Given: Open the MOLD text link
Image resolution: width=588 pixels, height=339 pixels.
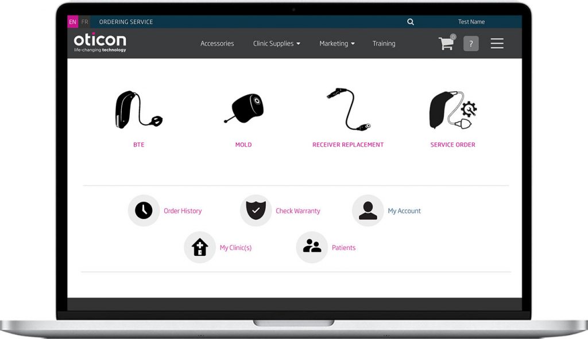Looking at the screenshot, I should (x=243, y=145).
